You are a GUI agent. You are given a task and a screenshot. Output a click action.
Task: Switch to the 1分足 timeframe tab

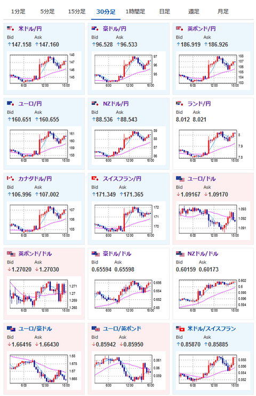[18, 12]
